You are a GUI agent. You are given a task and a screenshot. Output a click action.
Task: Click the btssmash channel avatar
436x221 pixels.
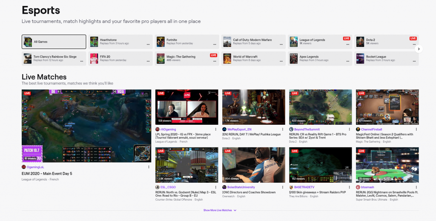358,187
